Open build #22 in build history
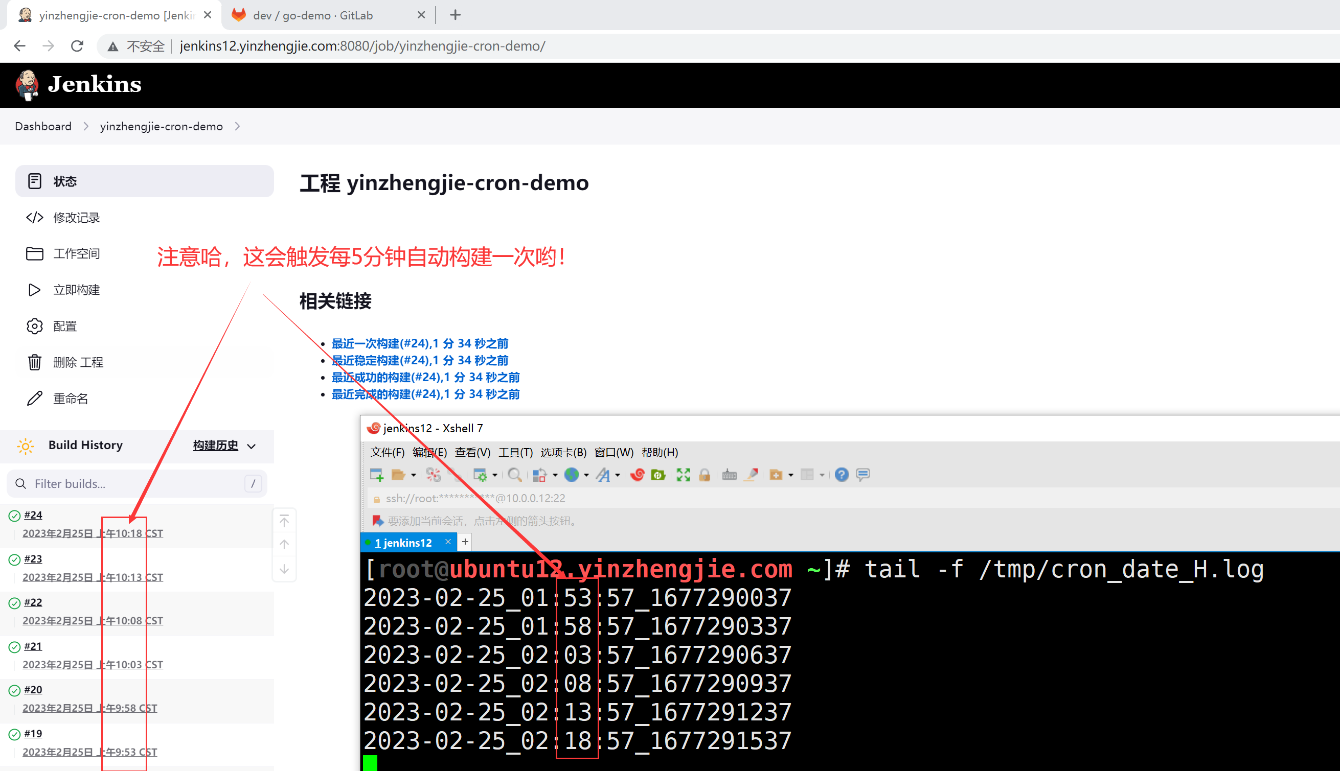 33,602
